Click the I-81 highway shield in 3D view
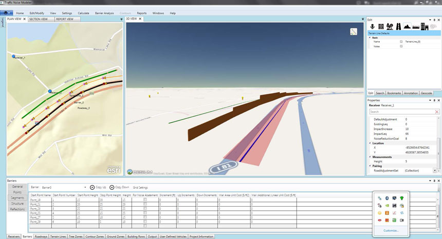The width and height of the screenshot is (442, 239). pos(224,167)
